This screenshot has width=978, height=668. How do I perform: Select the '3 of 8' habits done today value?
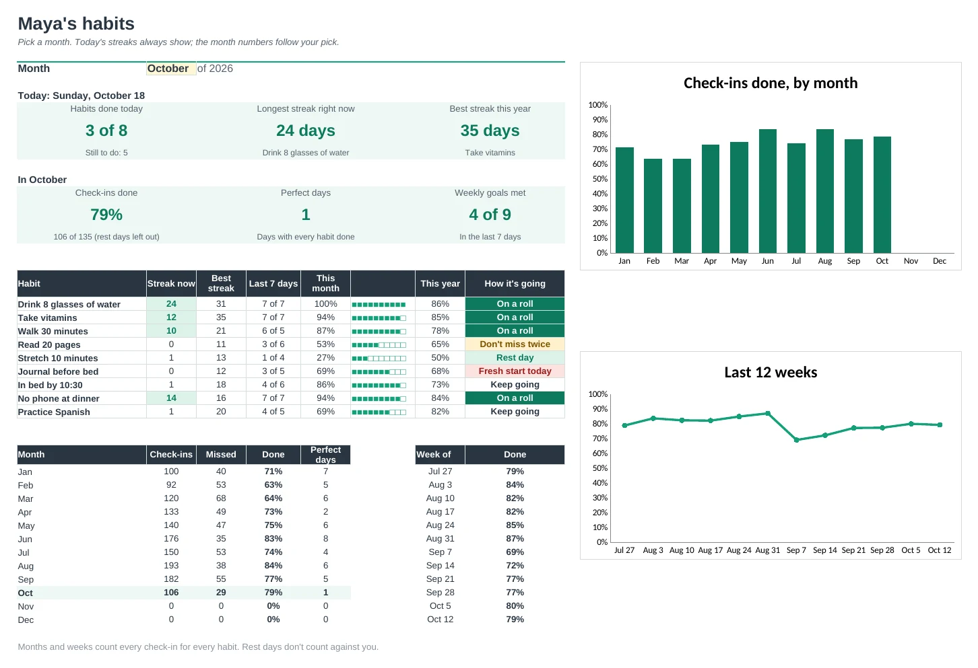(x=106, y=131)
